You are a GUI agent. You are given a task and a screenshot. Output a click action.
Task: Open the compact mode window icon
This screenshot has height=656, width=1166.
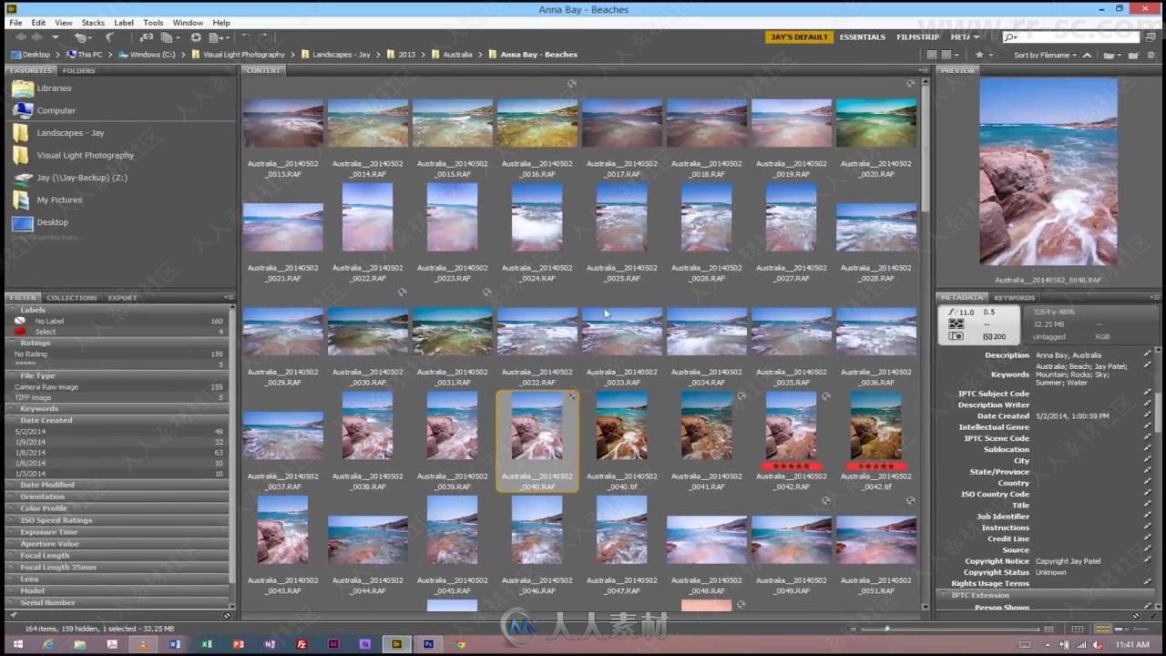1151,37
